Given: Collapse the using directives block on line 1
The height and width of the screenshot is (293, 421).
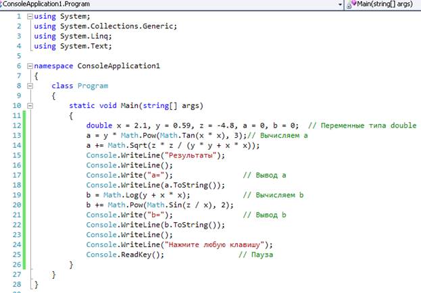Looking at the screenshot, I should pos(30,16).
